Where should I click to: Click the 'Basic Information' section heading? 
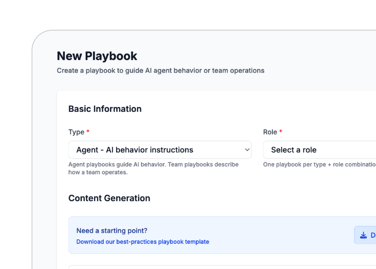pyautogui.click(x=105, y=109)
